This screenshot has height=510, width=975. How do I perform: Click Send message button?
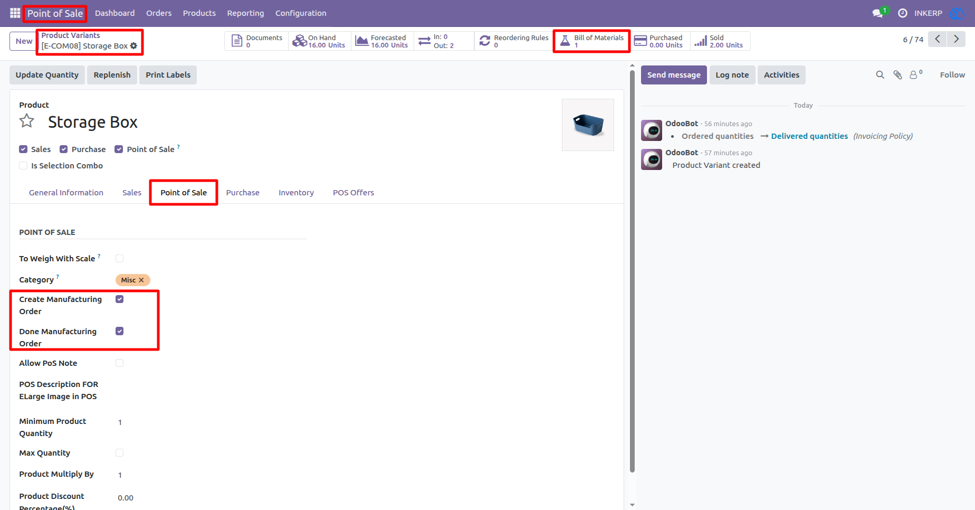(674, 75)
